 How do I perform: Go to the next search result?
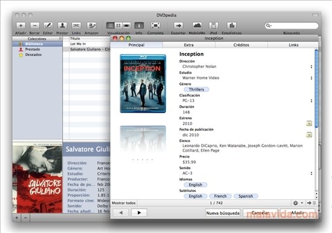139,213
